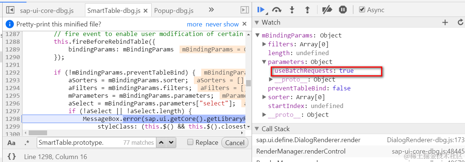Toggle match case (Aa) in search
This screenshot has width=465, height=162.
pos(11,143)
